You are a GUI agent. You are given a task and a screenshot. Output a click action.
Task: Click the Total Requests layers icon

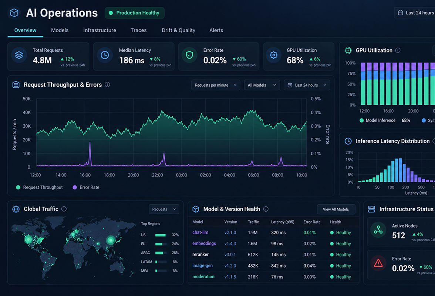(x=19, y=55)
